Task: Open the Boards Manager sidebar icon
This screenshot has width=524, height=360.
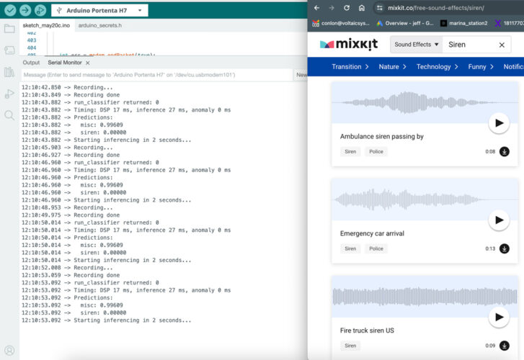Action: click(9, 50)
